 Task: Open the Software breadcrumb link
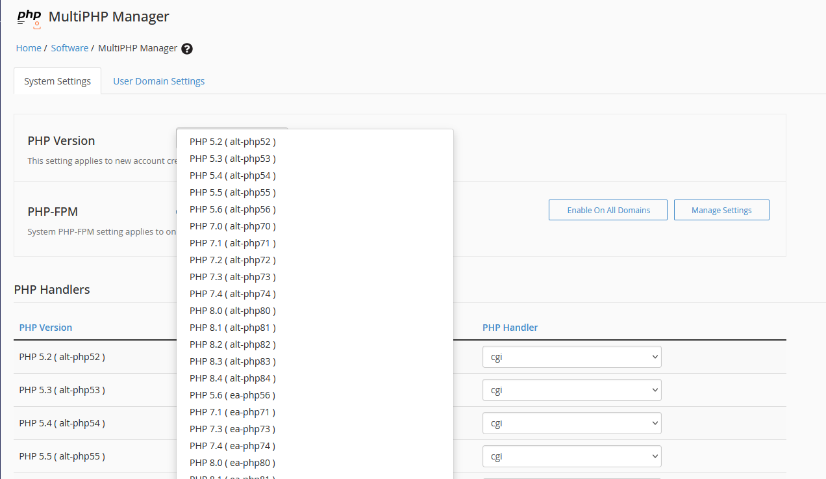pyautogui.click(x=69, y=48)
